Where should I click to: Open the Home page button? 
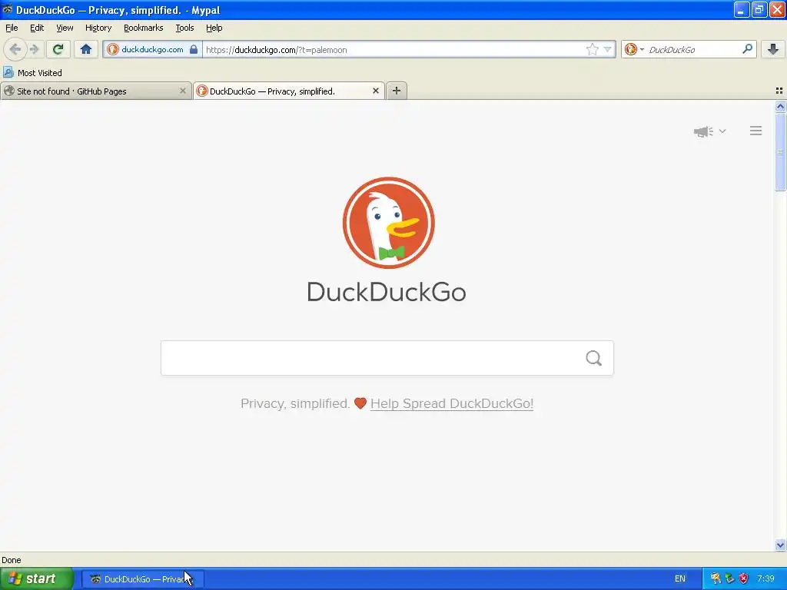(x=86, y=49)
